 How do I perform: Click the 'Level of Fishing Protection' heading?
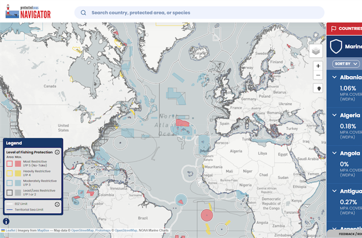[29, 152]
